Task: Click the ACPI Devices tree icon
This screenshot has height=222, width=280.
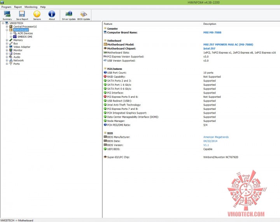Action: (x=15, y=33)
